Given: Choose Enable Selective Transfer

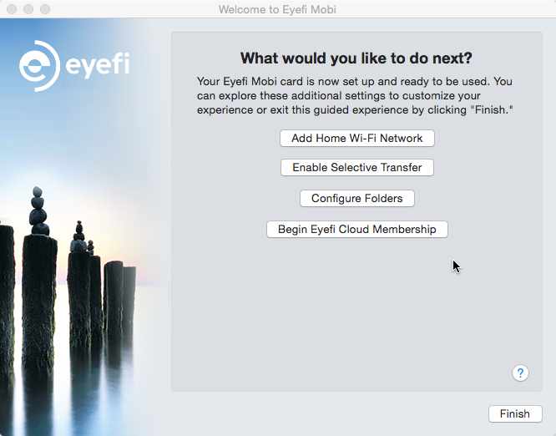Looking at the screenshot, I should pyautogui.click(x=357, y=167).
